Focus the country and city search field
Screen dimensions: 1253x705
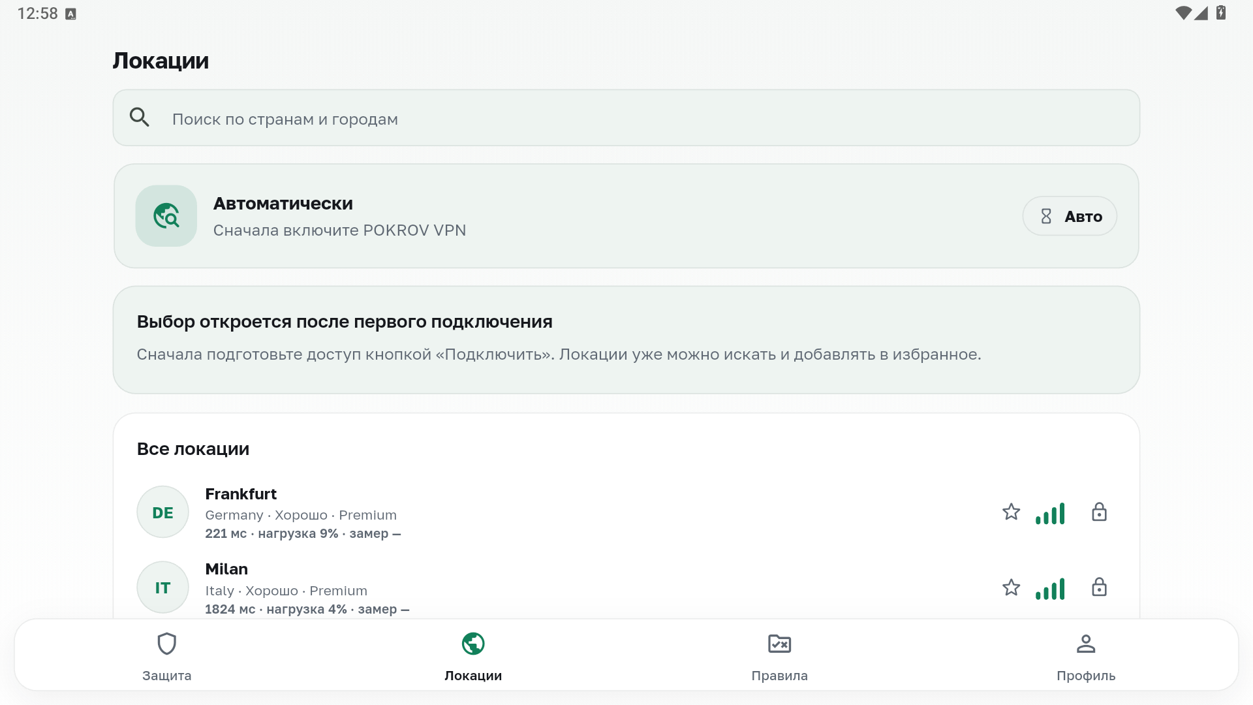point(626,118)
